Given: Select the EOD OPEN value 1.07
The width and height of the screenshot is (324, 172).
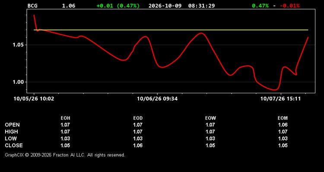Looking at the screenshot, I should [138, 125].
